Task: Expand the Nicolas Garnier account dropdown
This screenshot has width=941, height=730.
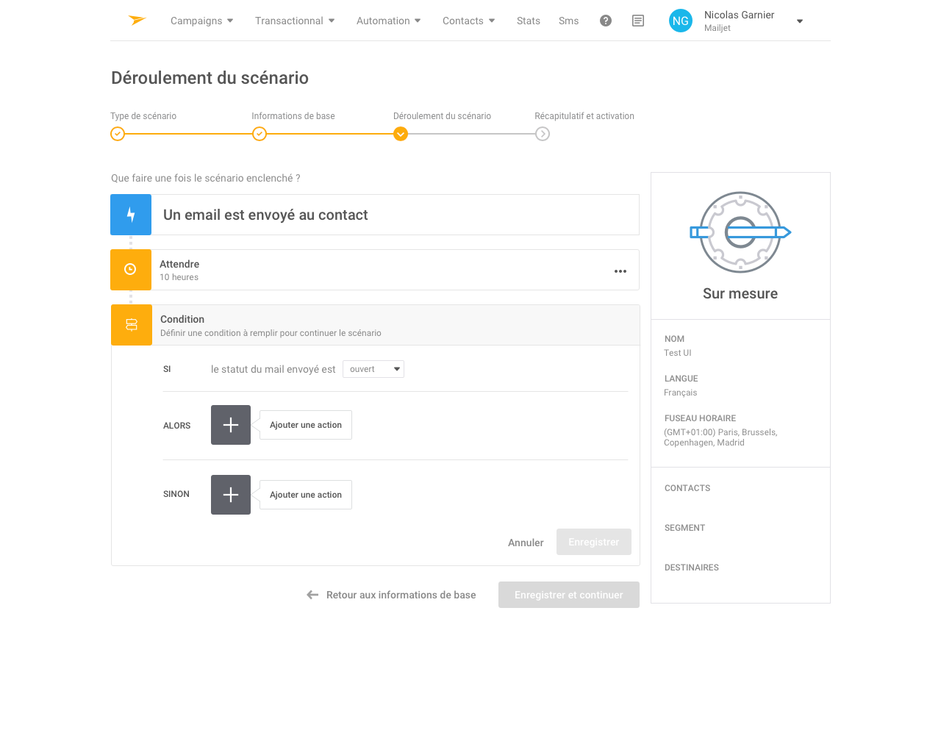Action: pyautogui.click(x=800, y=21)
